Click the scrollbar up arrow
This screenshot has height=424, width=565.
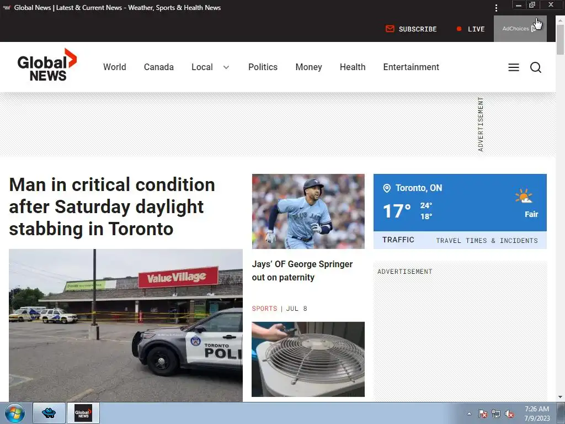click(x=560, y=20)
